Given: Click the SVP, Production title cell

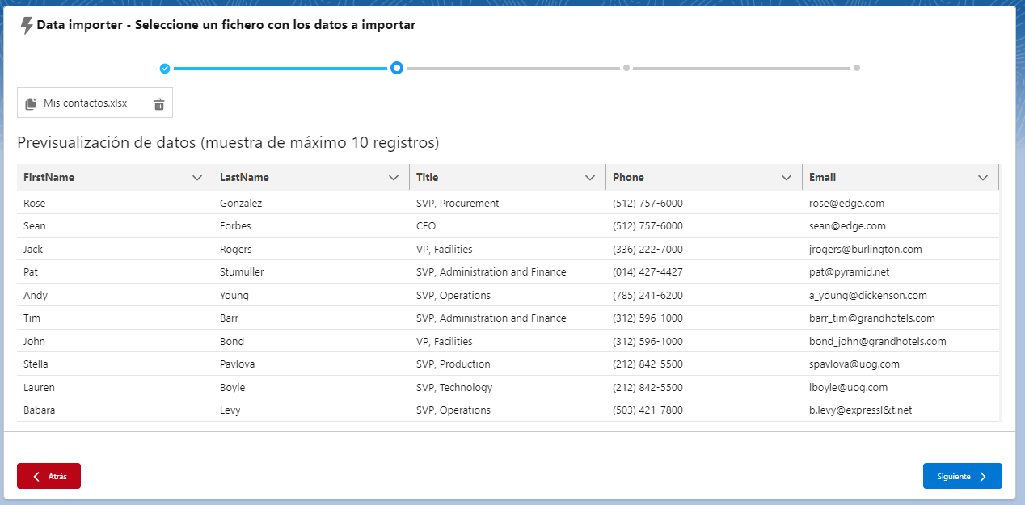Looking at the screenshot, I should (x=508, y=364).
